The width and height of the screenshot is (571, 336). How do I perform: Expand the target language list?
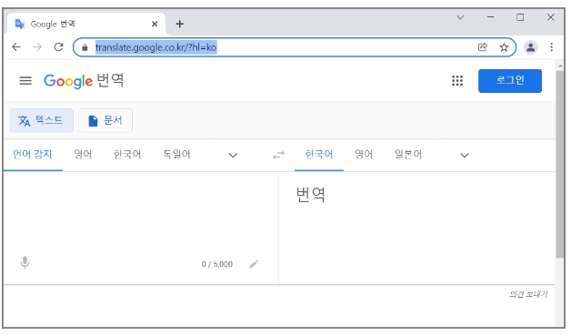tap(465, 155)
